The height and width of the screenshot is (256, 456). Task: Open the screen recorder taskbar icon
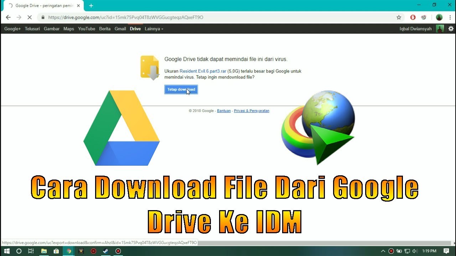click(118, 251)
